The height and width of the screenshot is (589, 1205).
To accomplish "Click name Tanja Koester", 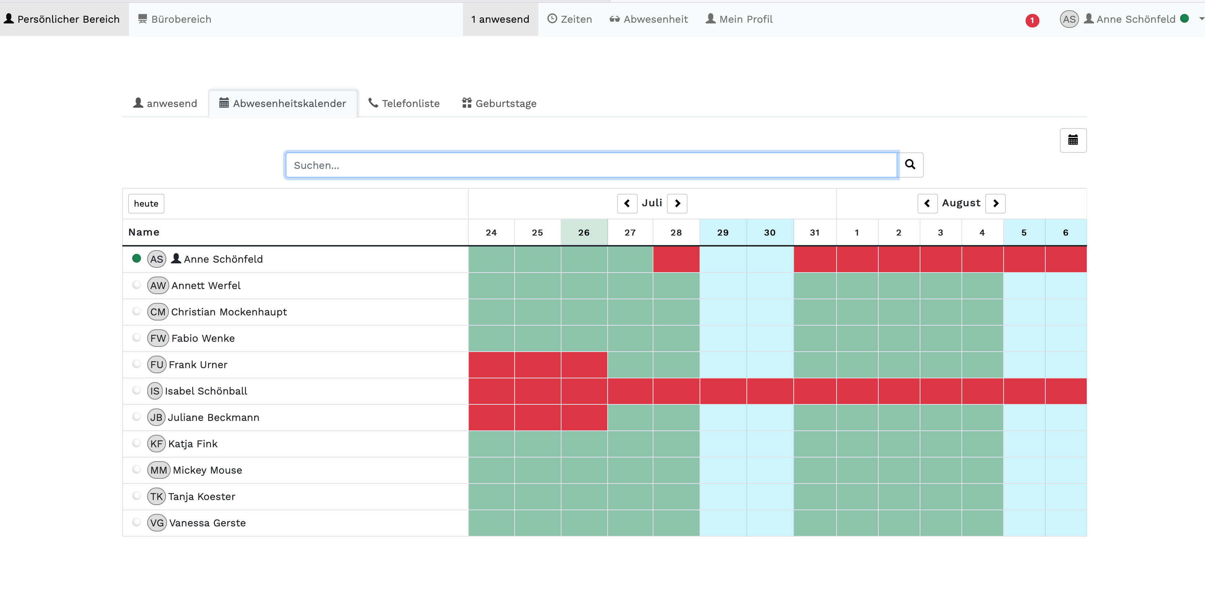I will (201, 497).
